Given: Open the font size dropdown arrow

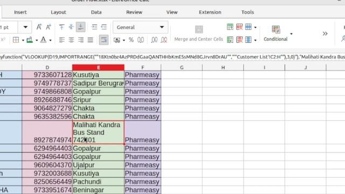Looking at the screenshot, I should 25,27.
